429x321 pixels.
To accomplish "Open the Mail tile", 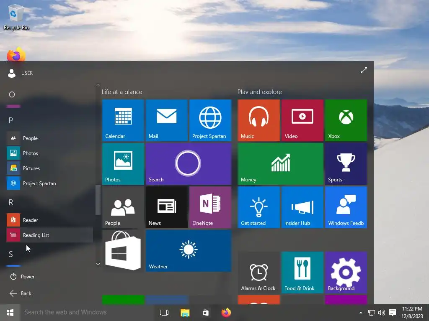I will coord(167,120).
